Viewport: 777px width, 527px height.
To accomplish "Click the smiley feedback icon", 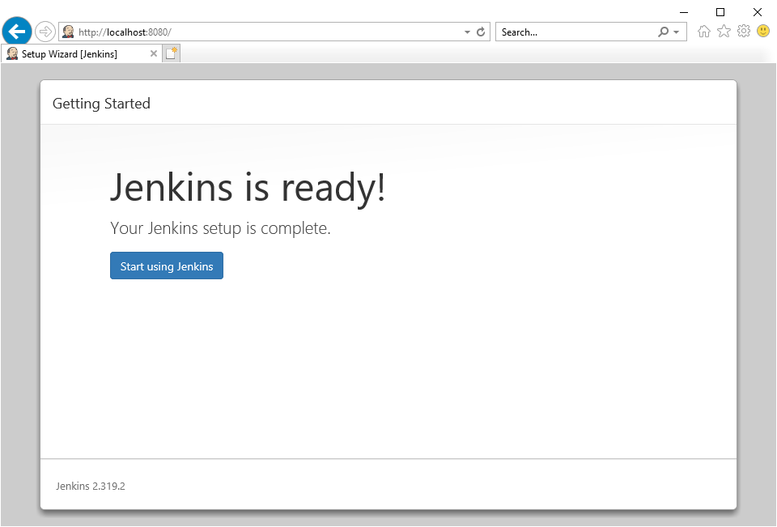I will point(763,32).
